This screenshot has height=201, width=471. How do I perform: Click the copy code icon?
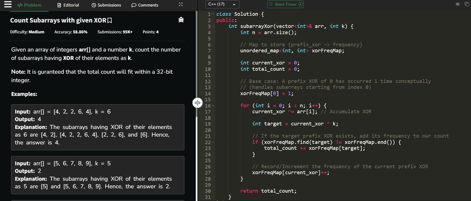tap(466, 4)
